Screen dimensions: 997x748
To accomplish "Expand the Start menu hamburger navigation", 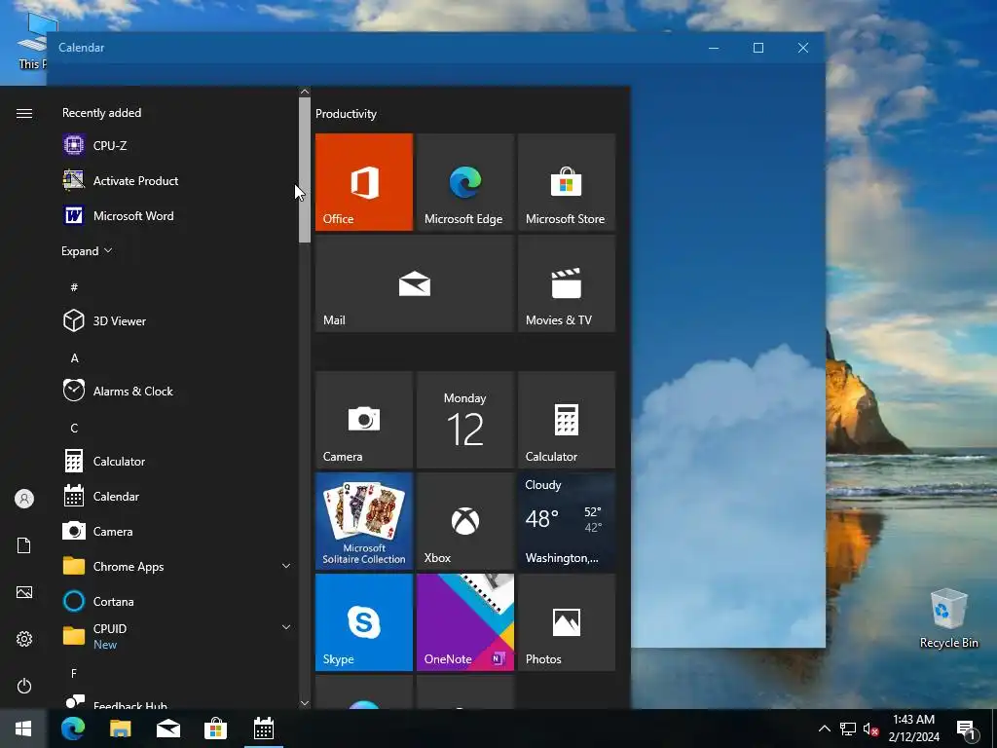I will 24,113.
